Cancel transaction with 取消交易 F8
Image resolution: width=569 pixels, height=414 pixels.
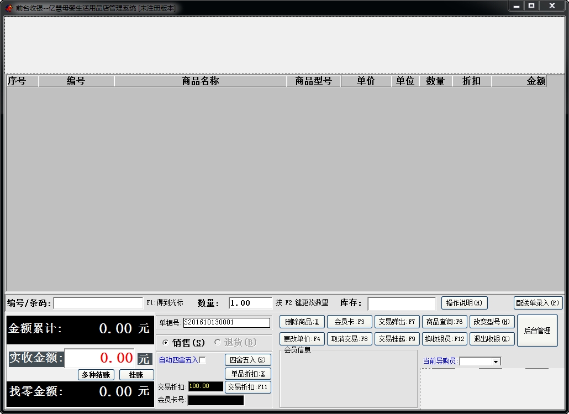[349, 339]
